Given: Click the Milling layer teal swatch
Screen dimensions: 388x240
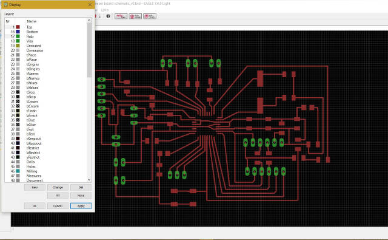Looking at the screenshot, I should point(18,171).
